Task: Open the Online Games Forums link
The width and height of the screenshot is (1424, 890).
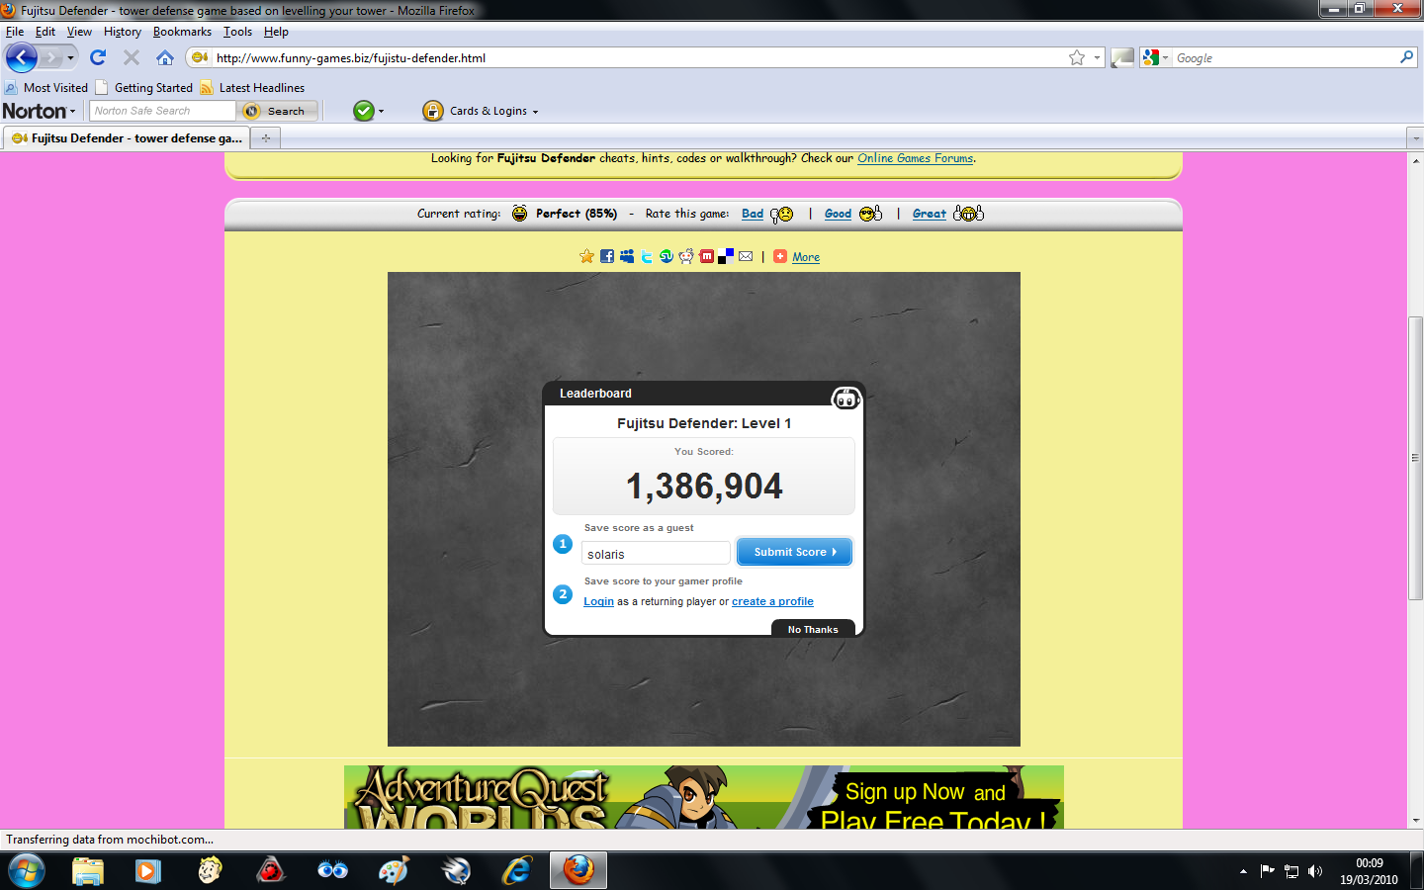Action: click(x=915, y=158)
